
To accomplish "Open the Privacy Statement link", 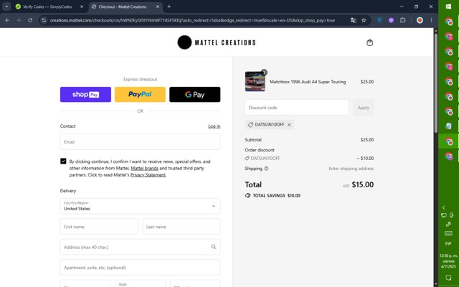I will tap(148, 175).
